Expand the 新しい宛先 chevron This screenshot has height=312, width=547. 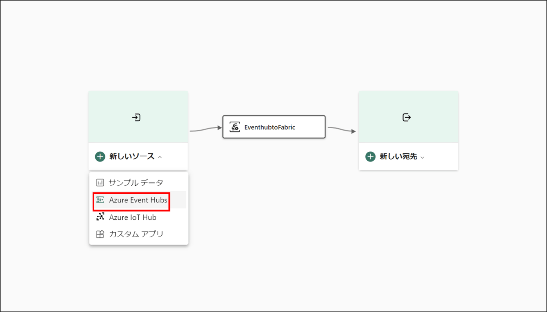coord(422,157)
